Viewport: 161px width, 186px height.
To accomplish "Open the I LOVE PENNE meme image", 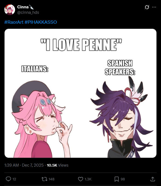I will click(80, 93).
